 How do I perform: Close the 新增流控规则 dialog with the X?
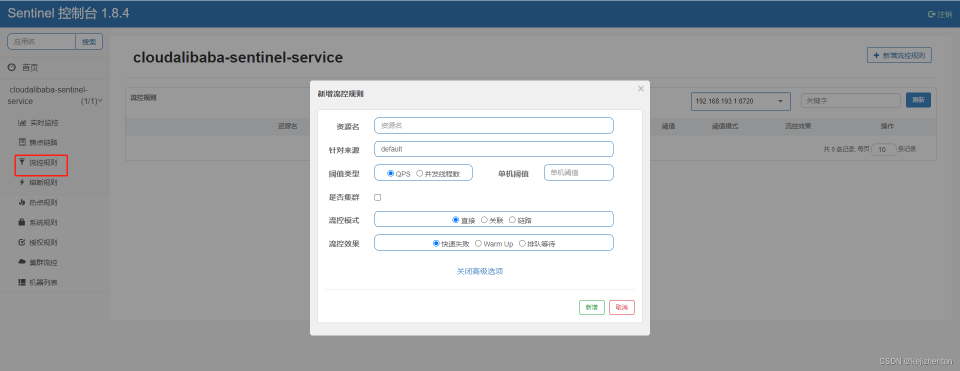pos(641,88)
